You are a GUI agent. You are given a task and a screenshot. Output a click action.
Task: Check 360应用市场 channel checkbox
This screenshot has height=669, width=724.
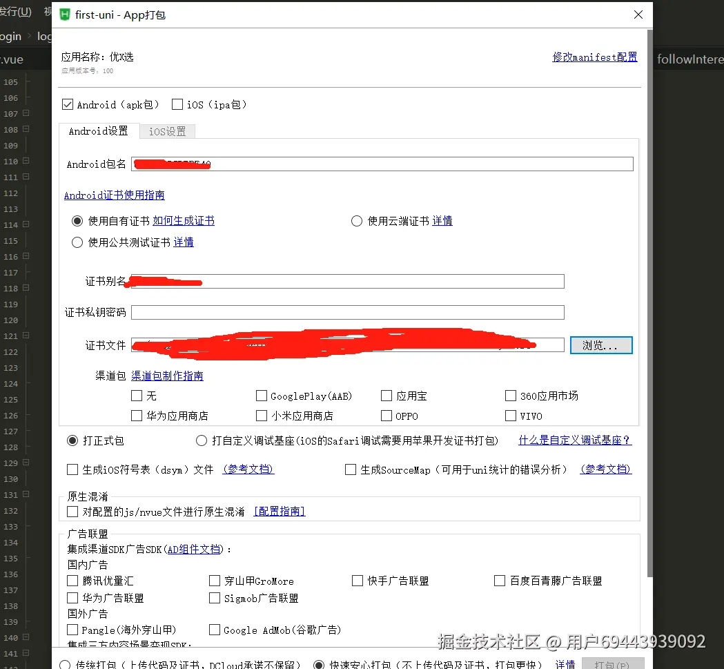[x=511, y=396]
